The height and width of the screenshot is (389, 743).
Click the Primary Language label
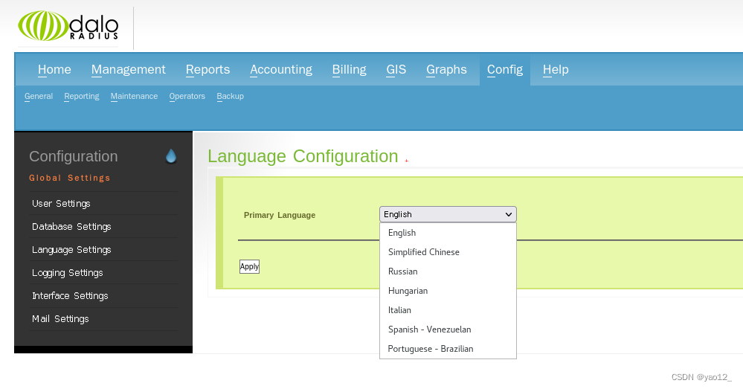(x=280, y=215)
